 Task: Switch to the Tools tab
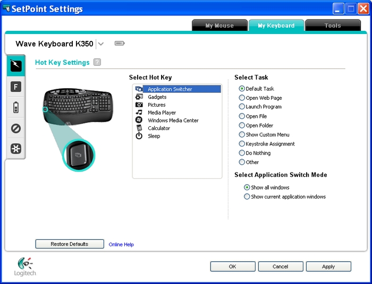click(x=333, y=25)
